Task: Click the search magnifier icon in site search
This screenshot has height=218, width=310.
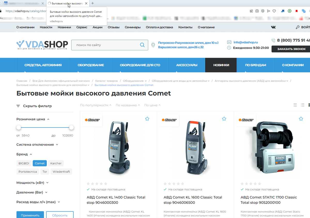Action: [142, 45]
